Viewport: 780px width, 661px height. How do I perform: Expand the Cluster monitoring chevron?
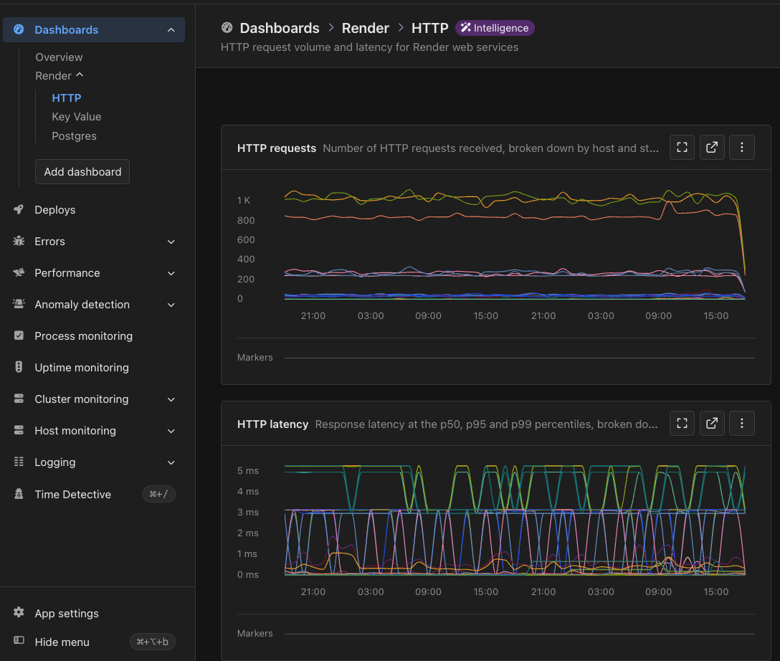pyautogui.click(x=171, y=399)
